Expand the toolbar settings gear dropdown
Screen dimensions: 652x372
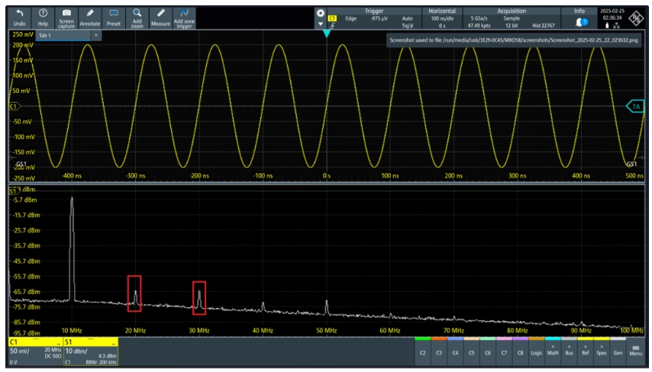coord(321,18)
